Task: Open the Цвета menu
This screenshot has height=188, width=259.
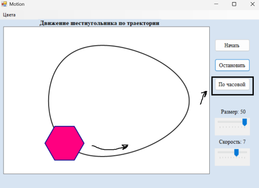Action: coord(9,15)
